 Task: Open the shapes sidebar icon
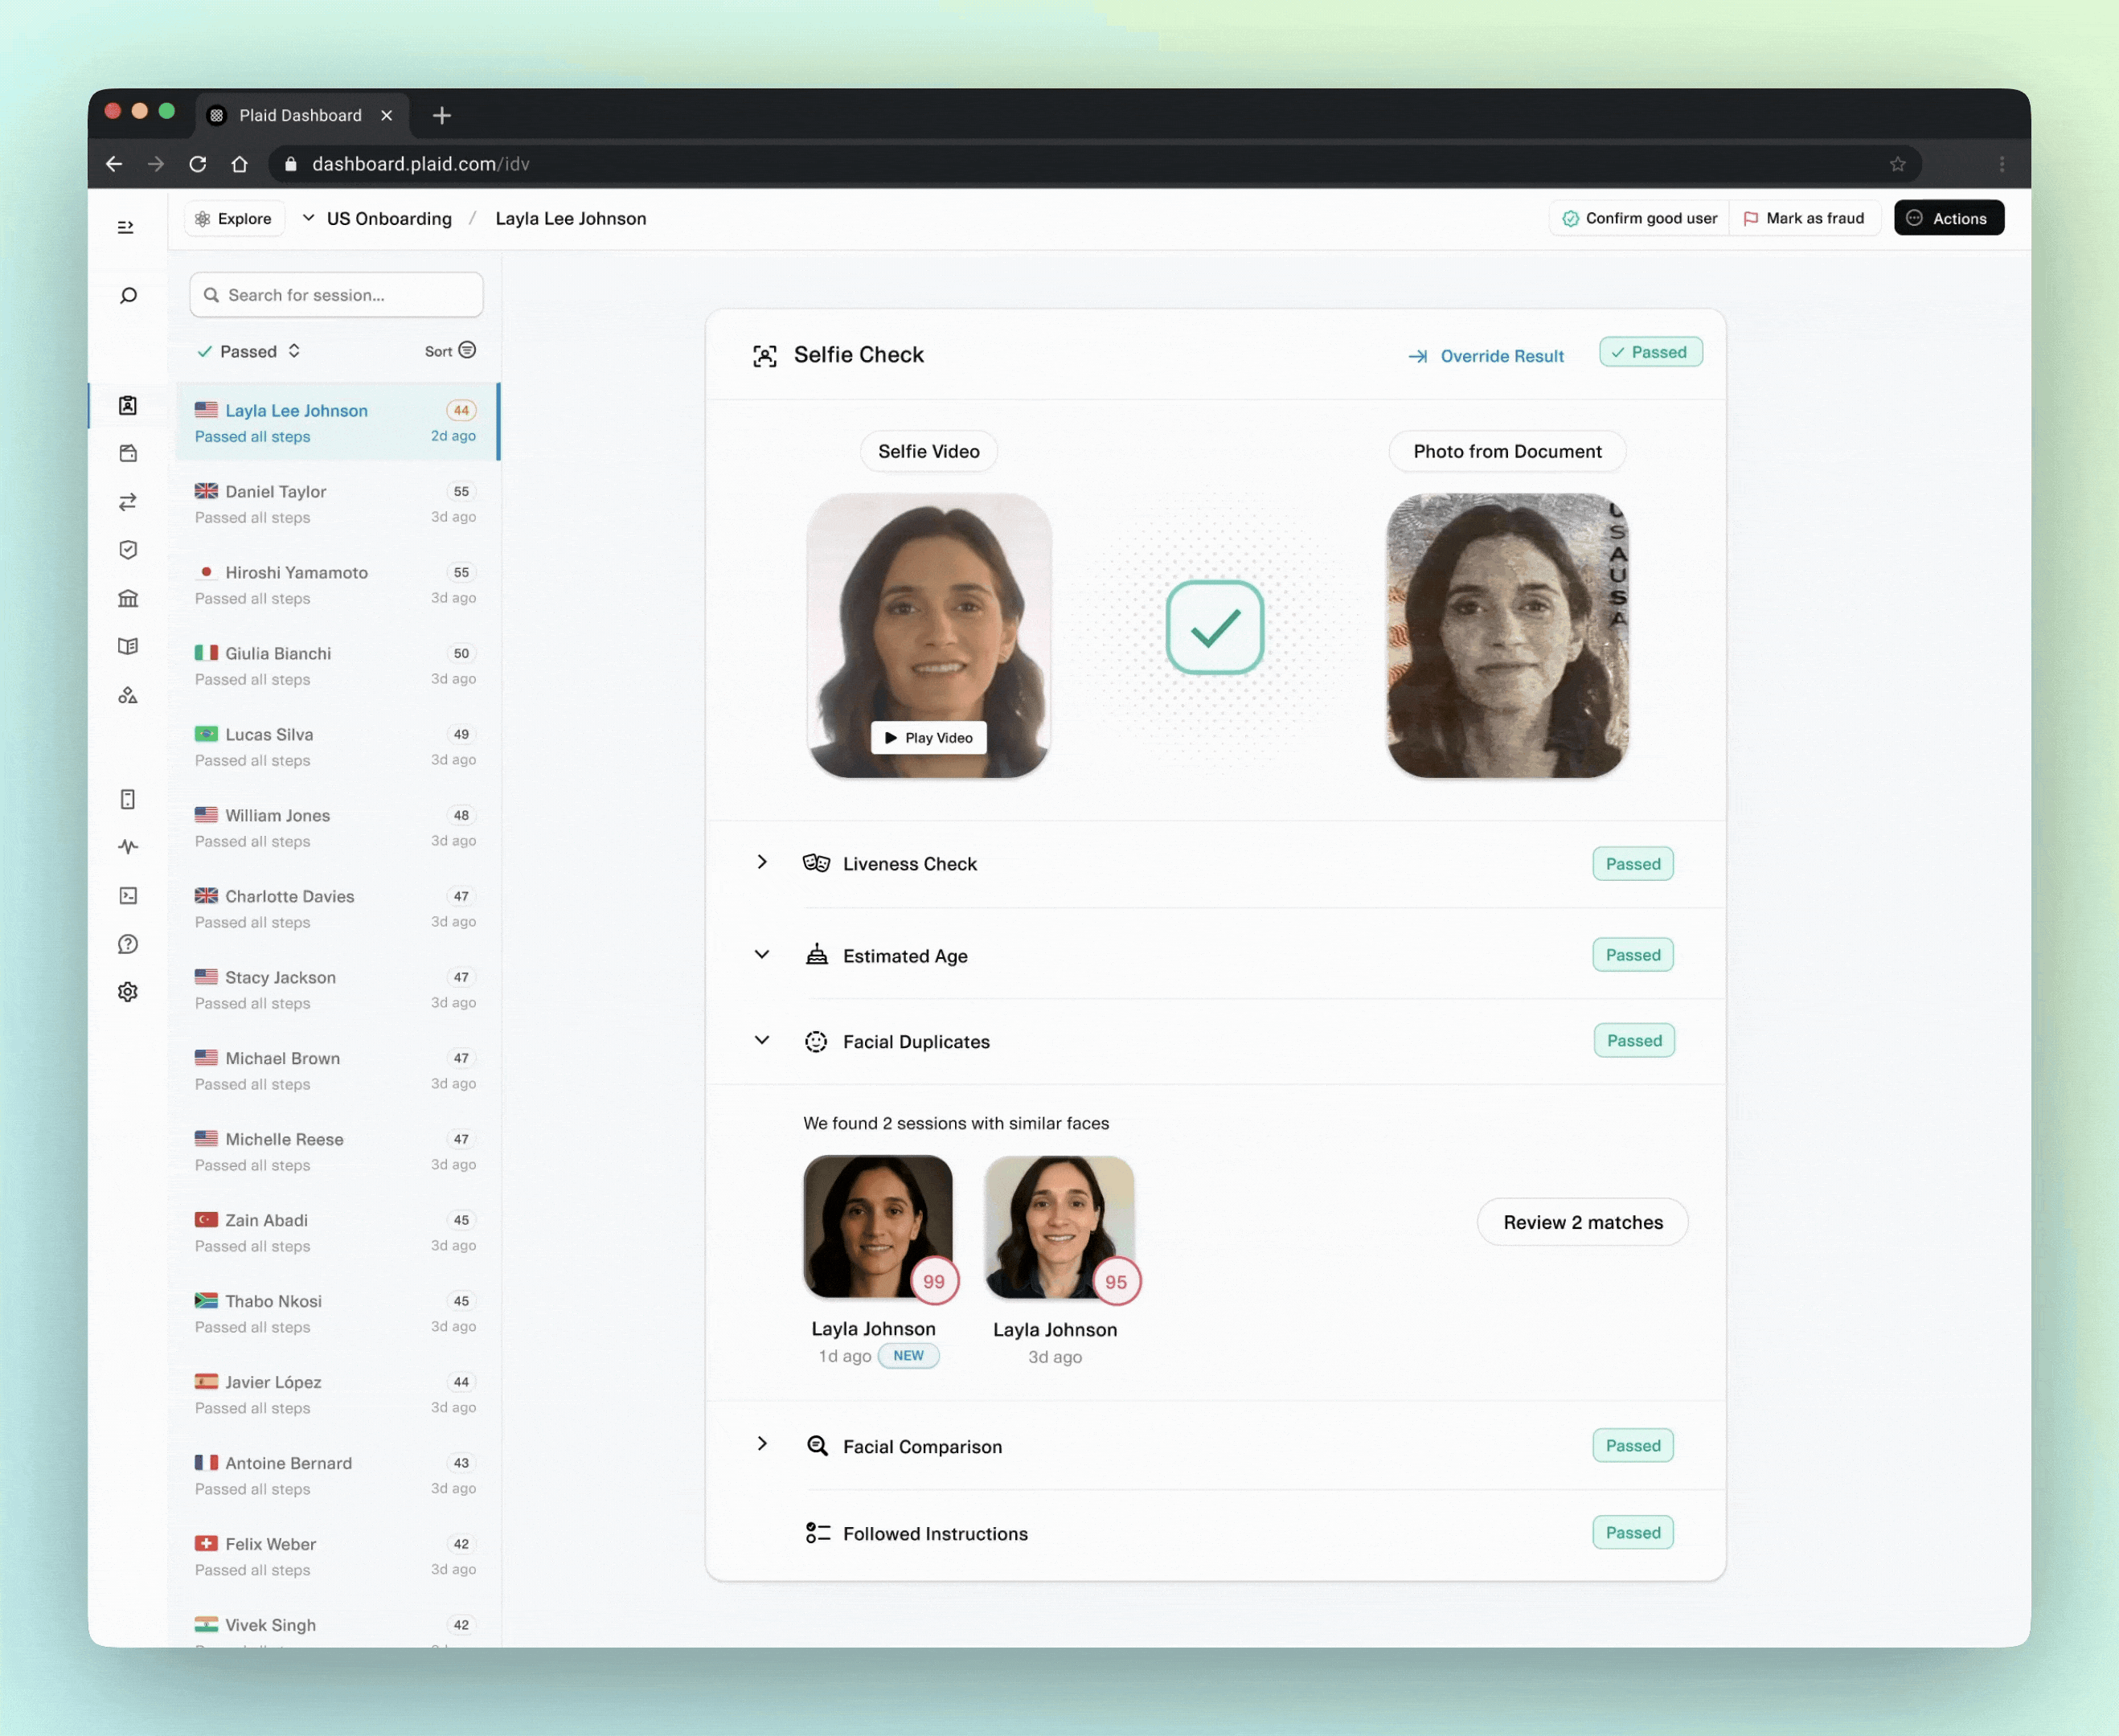128,695
